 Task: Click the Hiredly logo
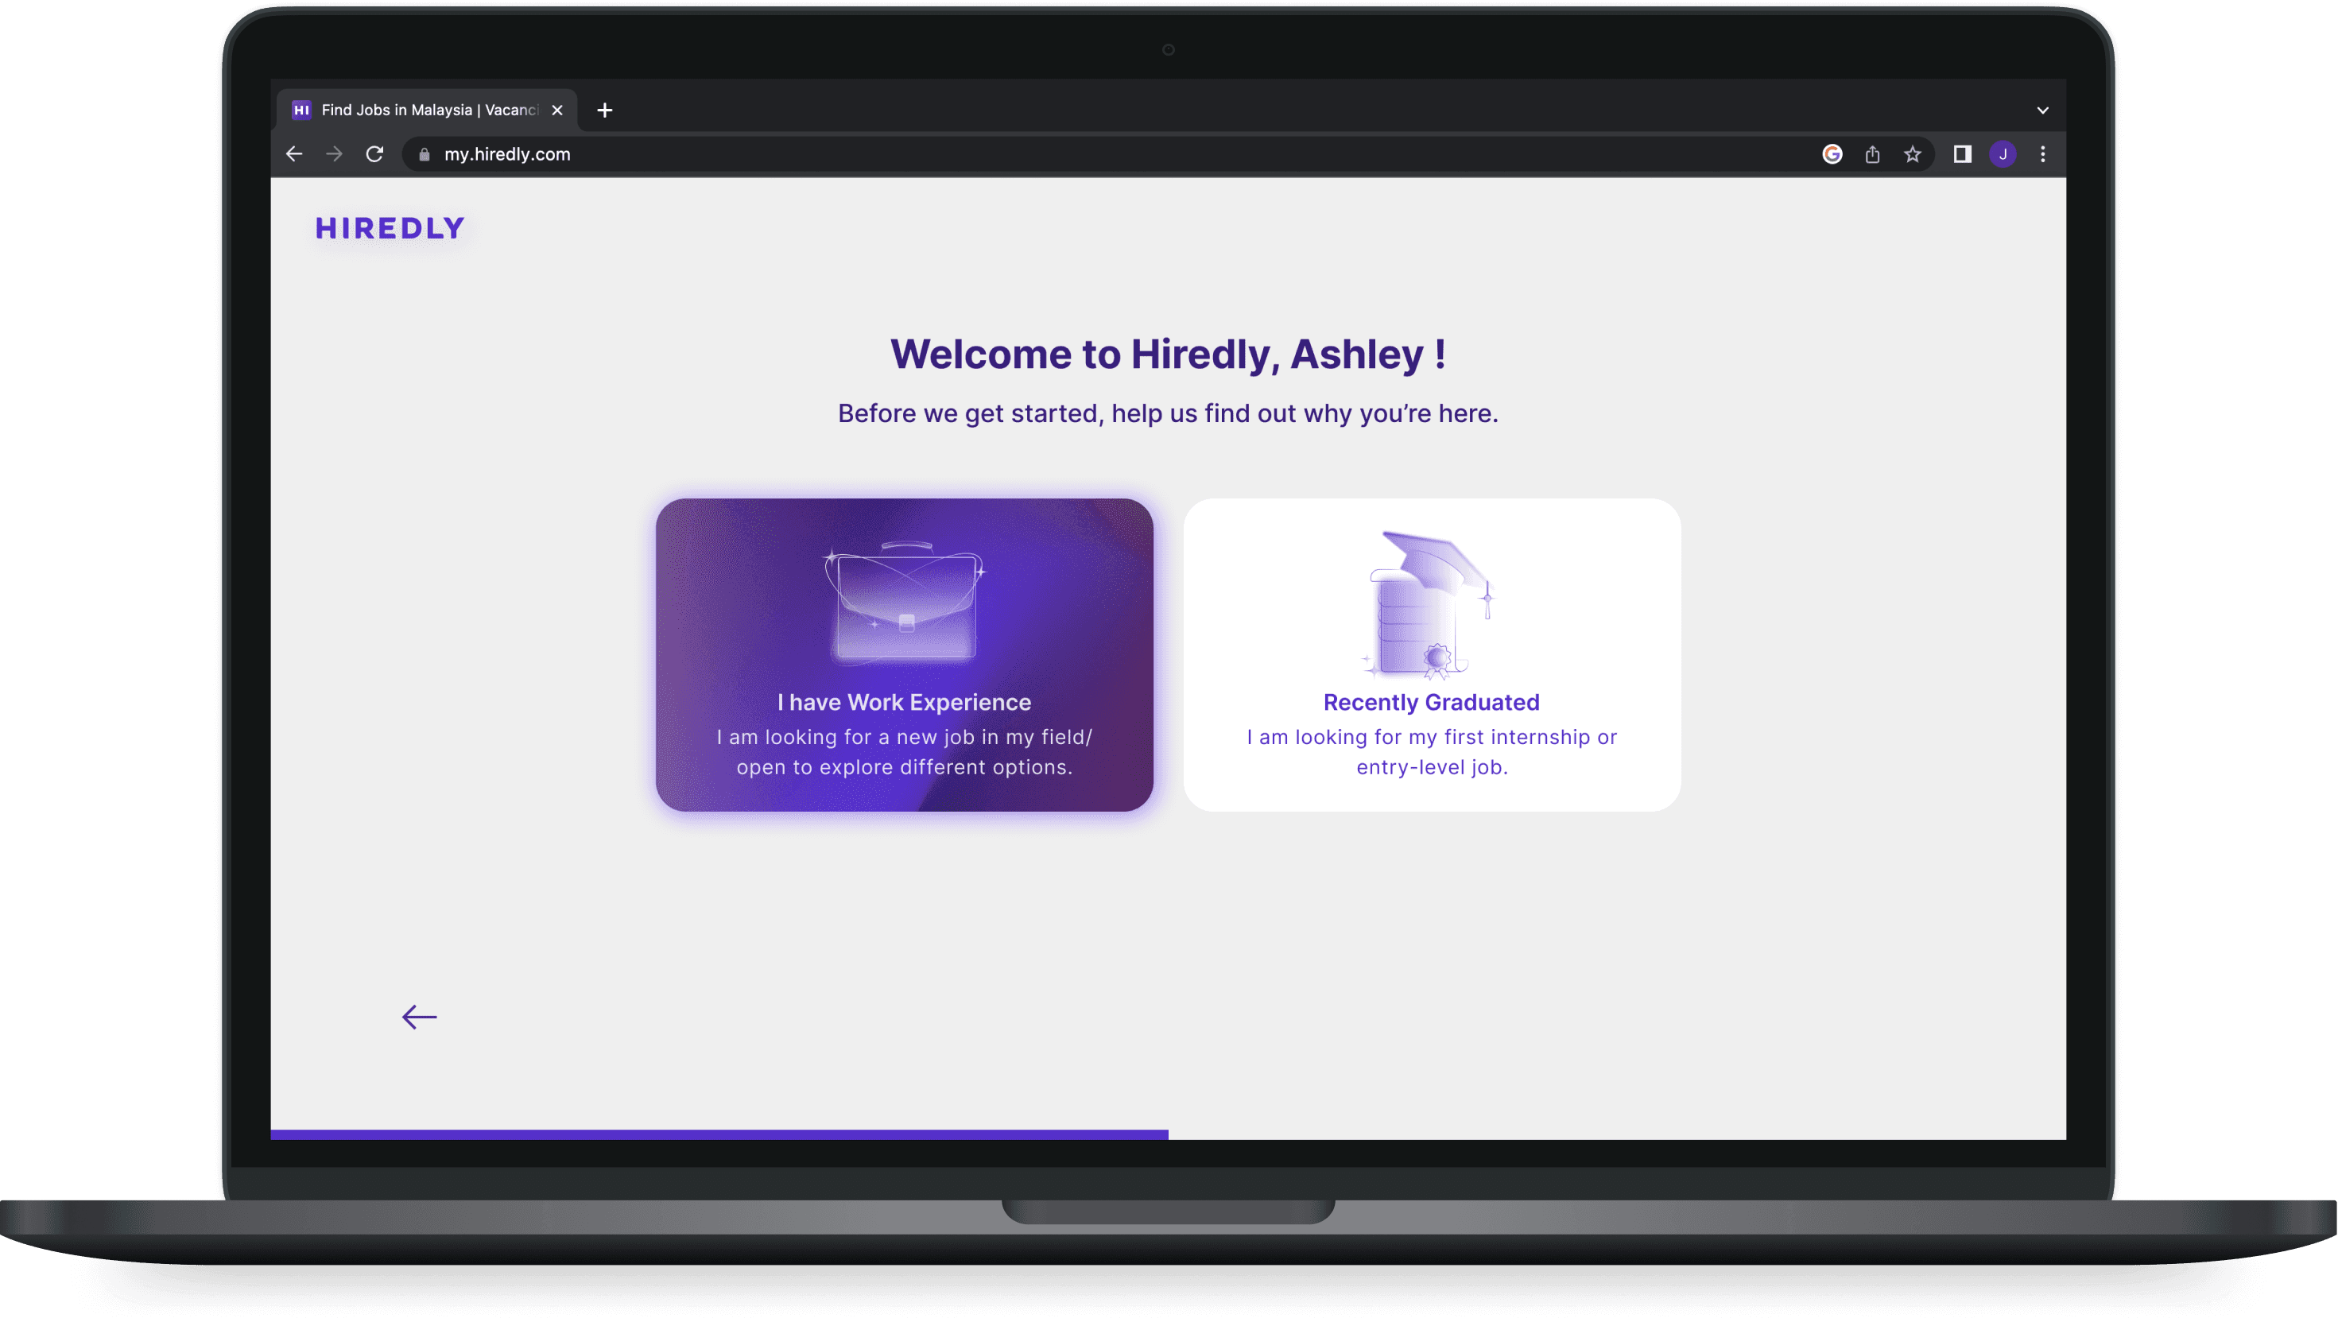point(390,228)
